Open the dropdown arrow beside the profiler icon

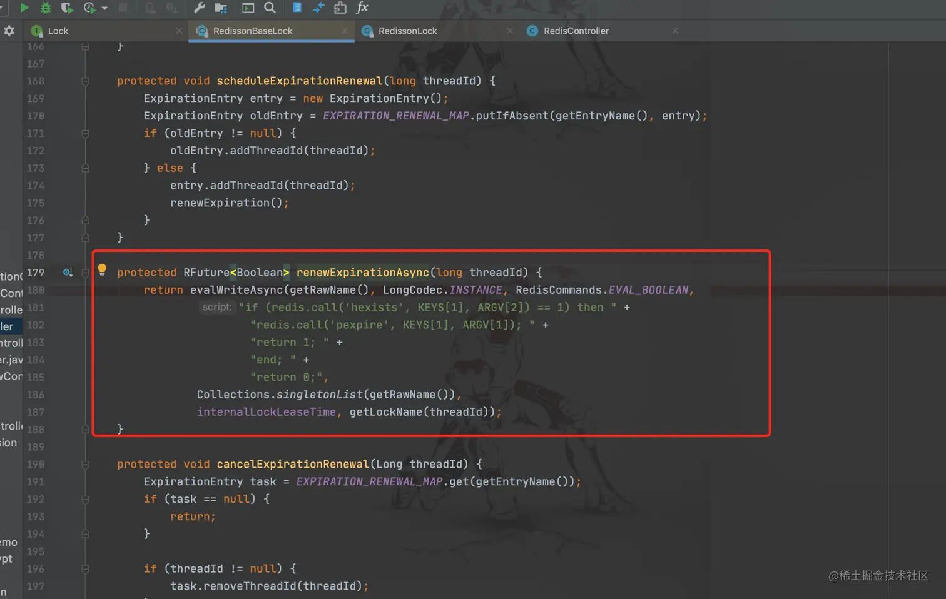click(x=104, y=8)
